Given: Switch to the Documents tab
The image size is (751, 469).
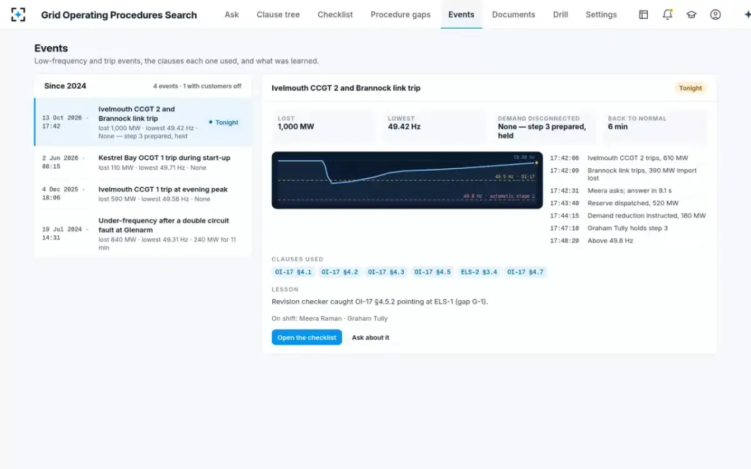Looking at the screenshot, I should click(513, 14).
